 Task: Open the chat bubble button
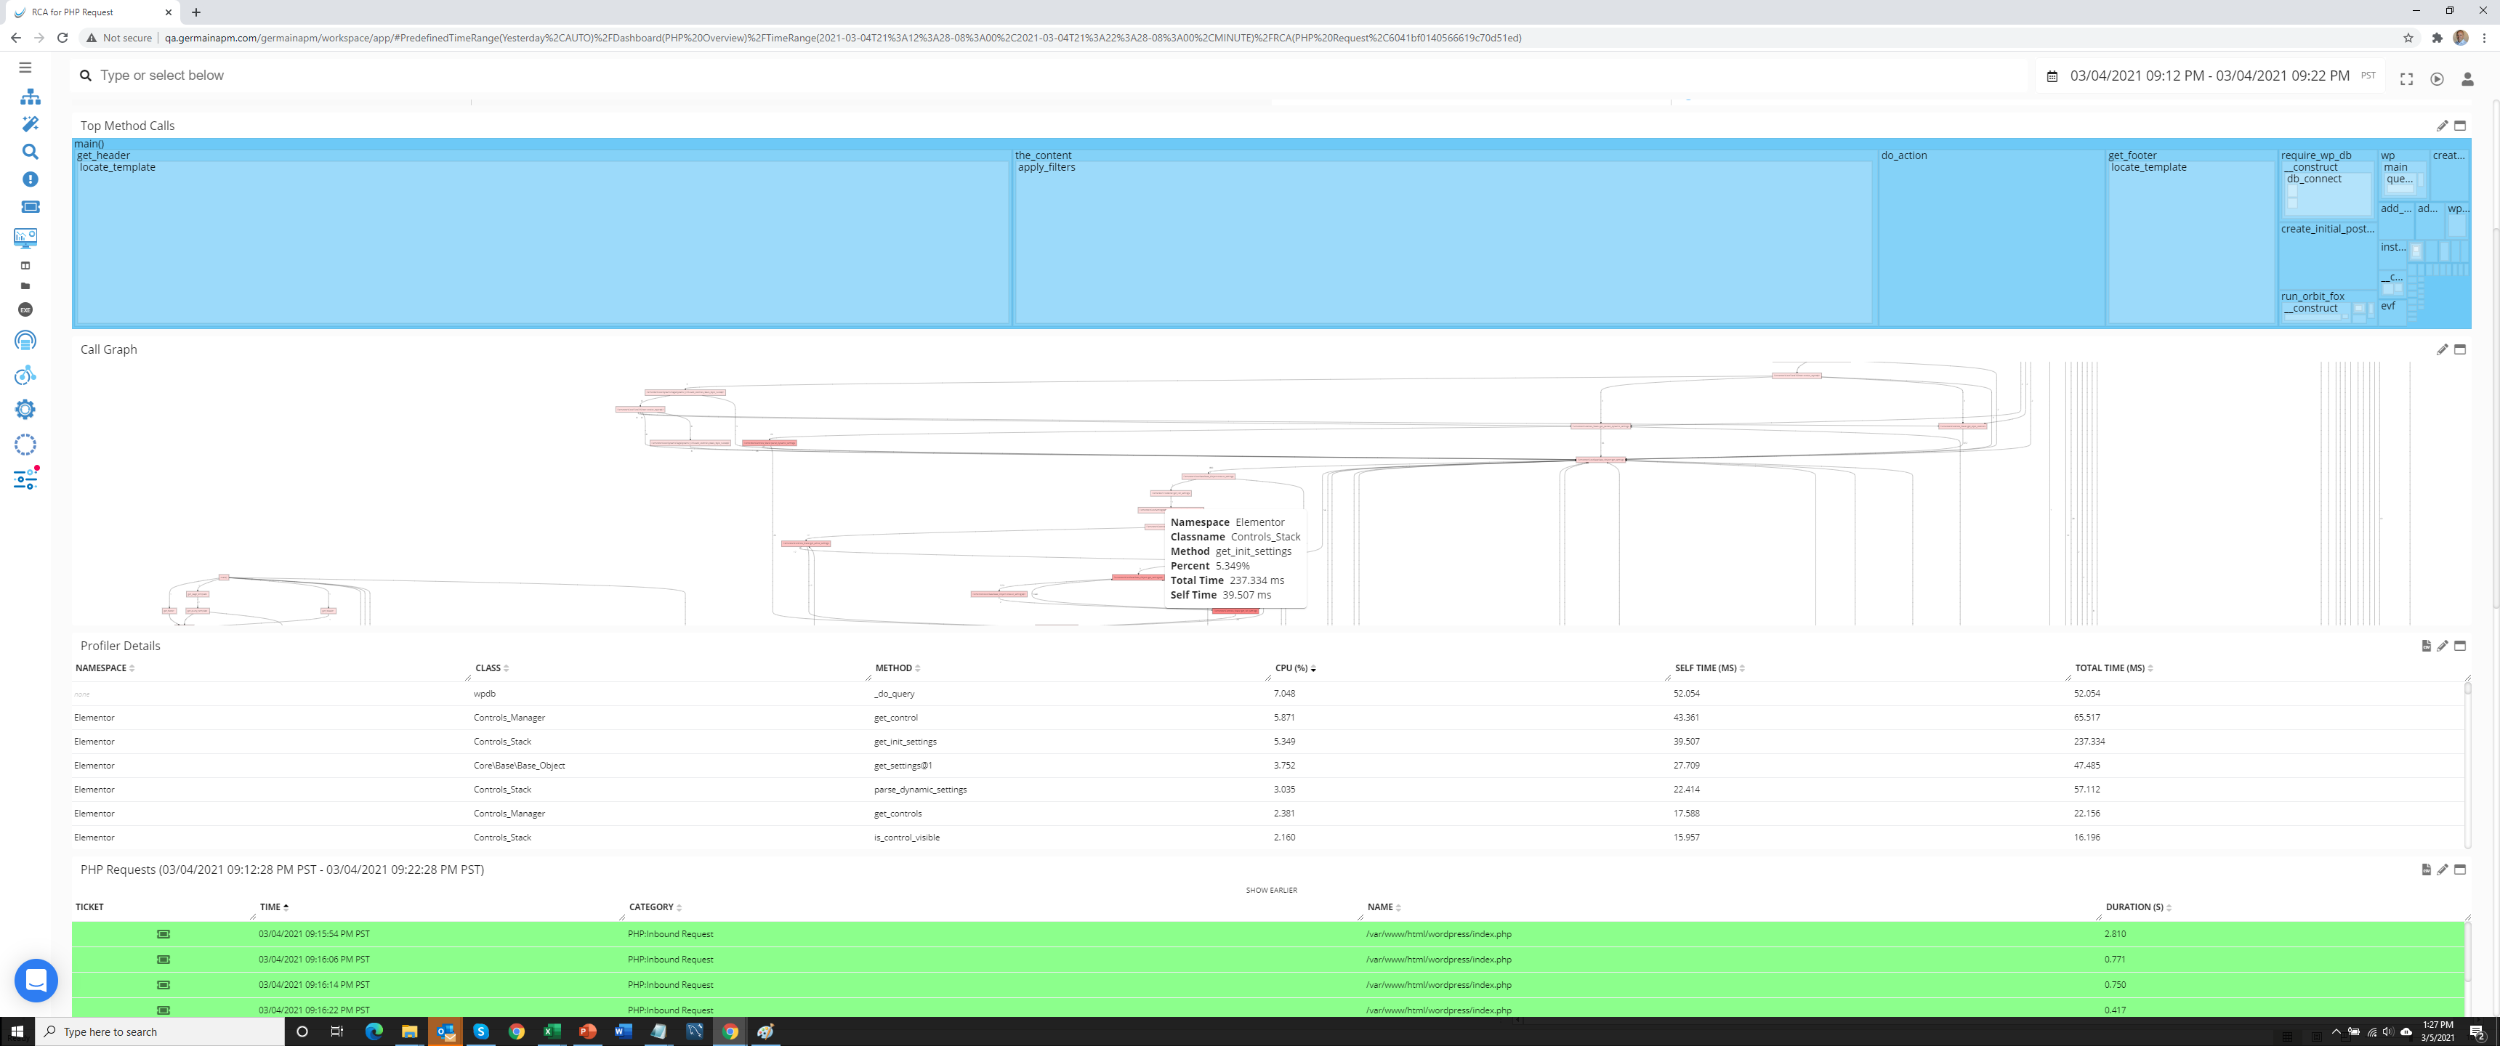[36, 981]
